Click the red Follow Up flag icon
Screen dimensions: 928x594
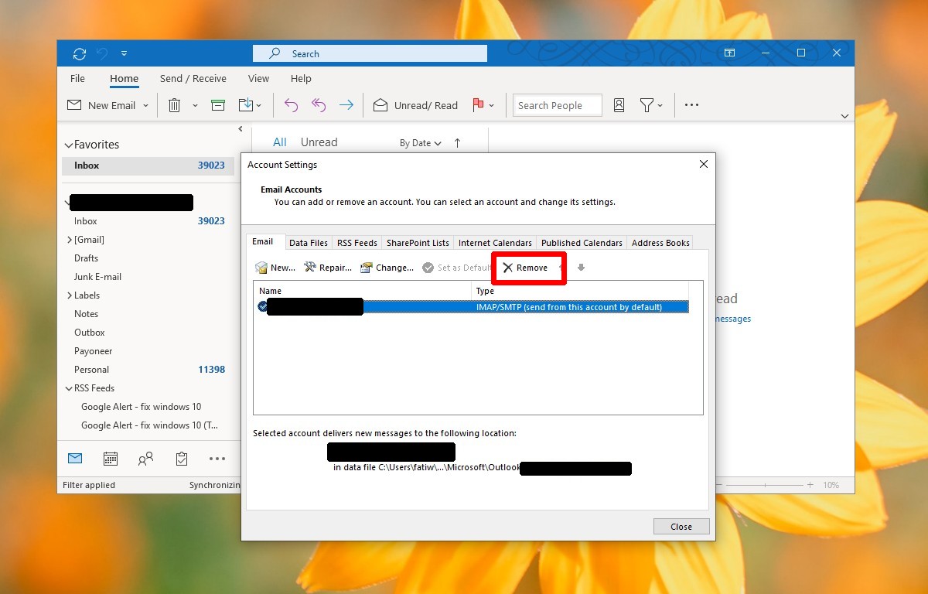click(478, 105)
